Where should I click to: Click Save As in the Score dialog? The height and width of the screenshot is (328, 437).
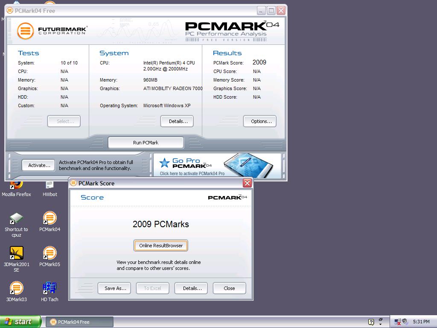point(114,288)
